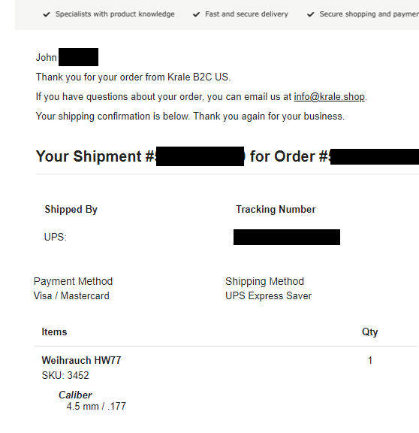
Task: Click the Fast and secure delivery text
Action: (x=246, y=14)
